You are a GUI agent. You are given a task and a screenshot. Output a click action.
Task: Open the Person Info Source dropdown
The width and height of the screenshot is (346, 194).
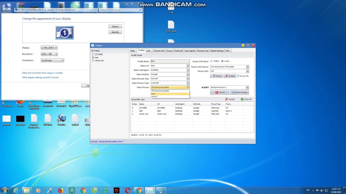tap(247, 67)
